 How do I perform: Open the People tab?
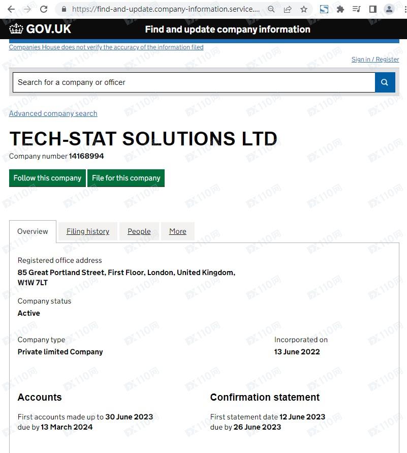point(139,231)
